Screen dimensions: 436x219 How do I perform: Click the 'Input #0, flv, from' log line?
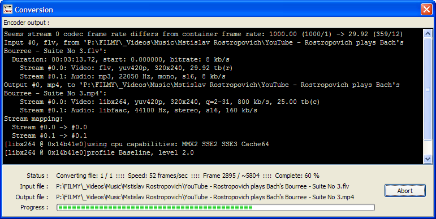click(204, 47)
